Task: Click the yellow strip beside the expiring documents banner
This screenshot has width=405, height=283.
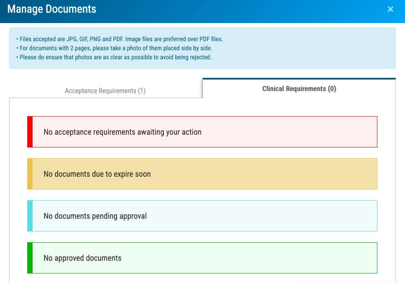Action: [29, 174]
